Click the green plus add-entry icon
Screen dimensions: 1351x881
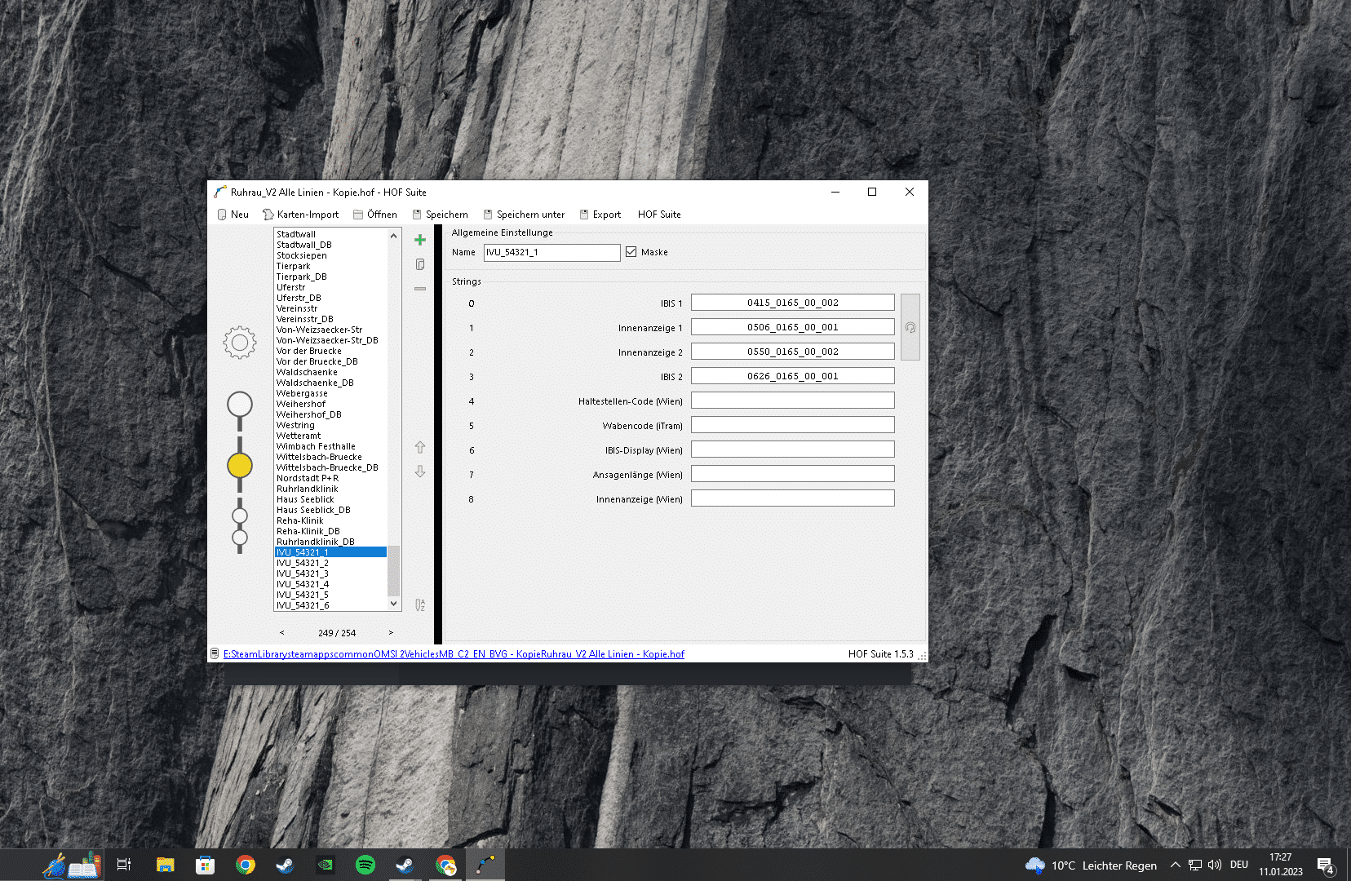420,240
